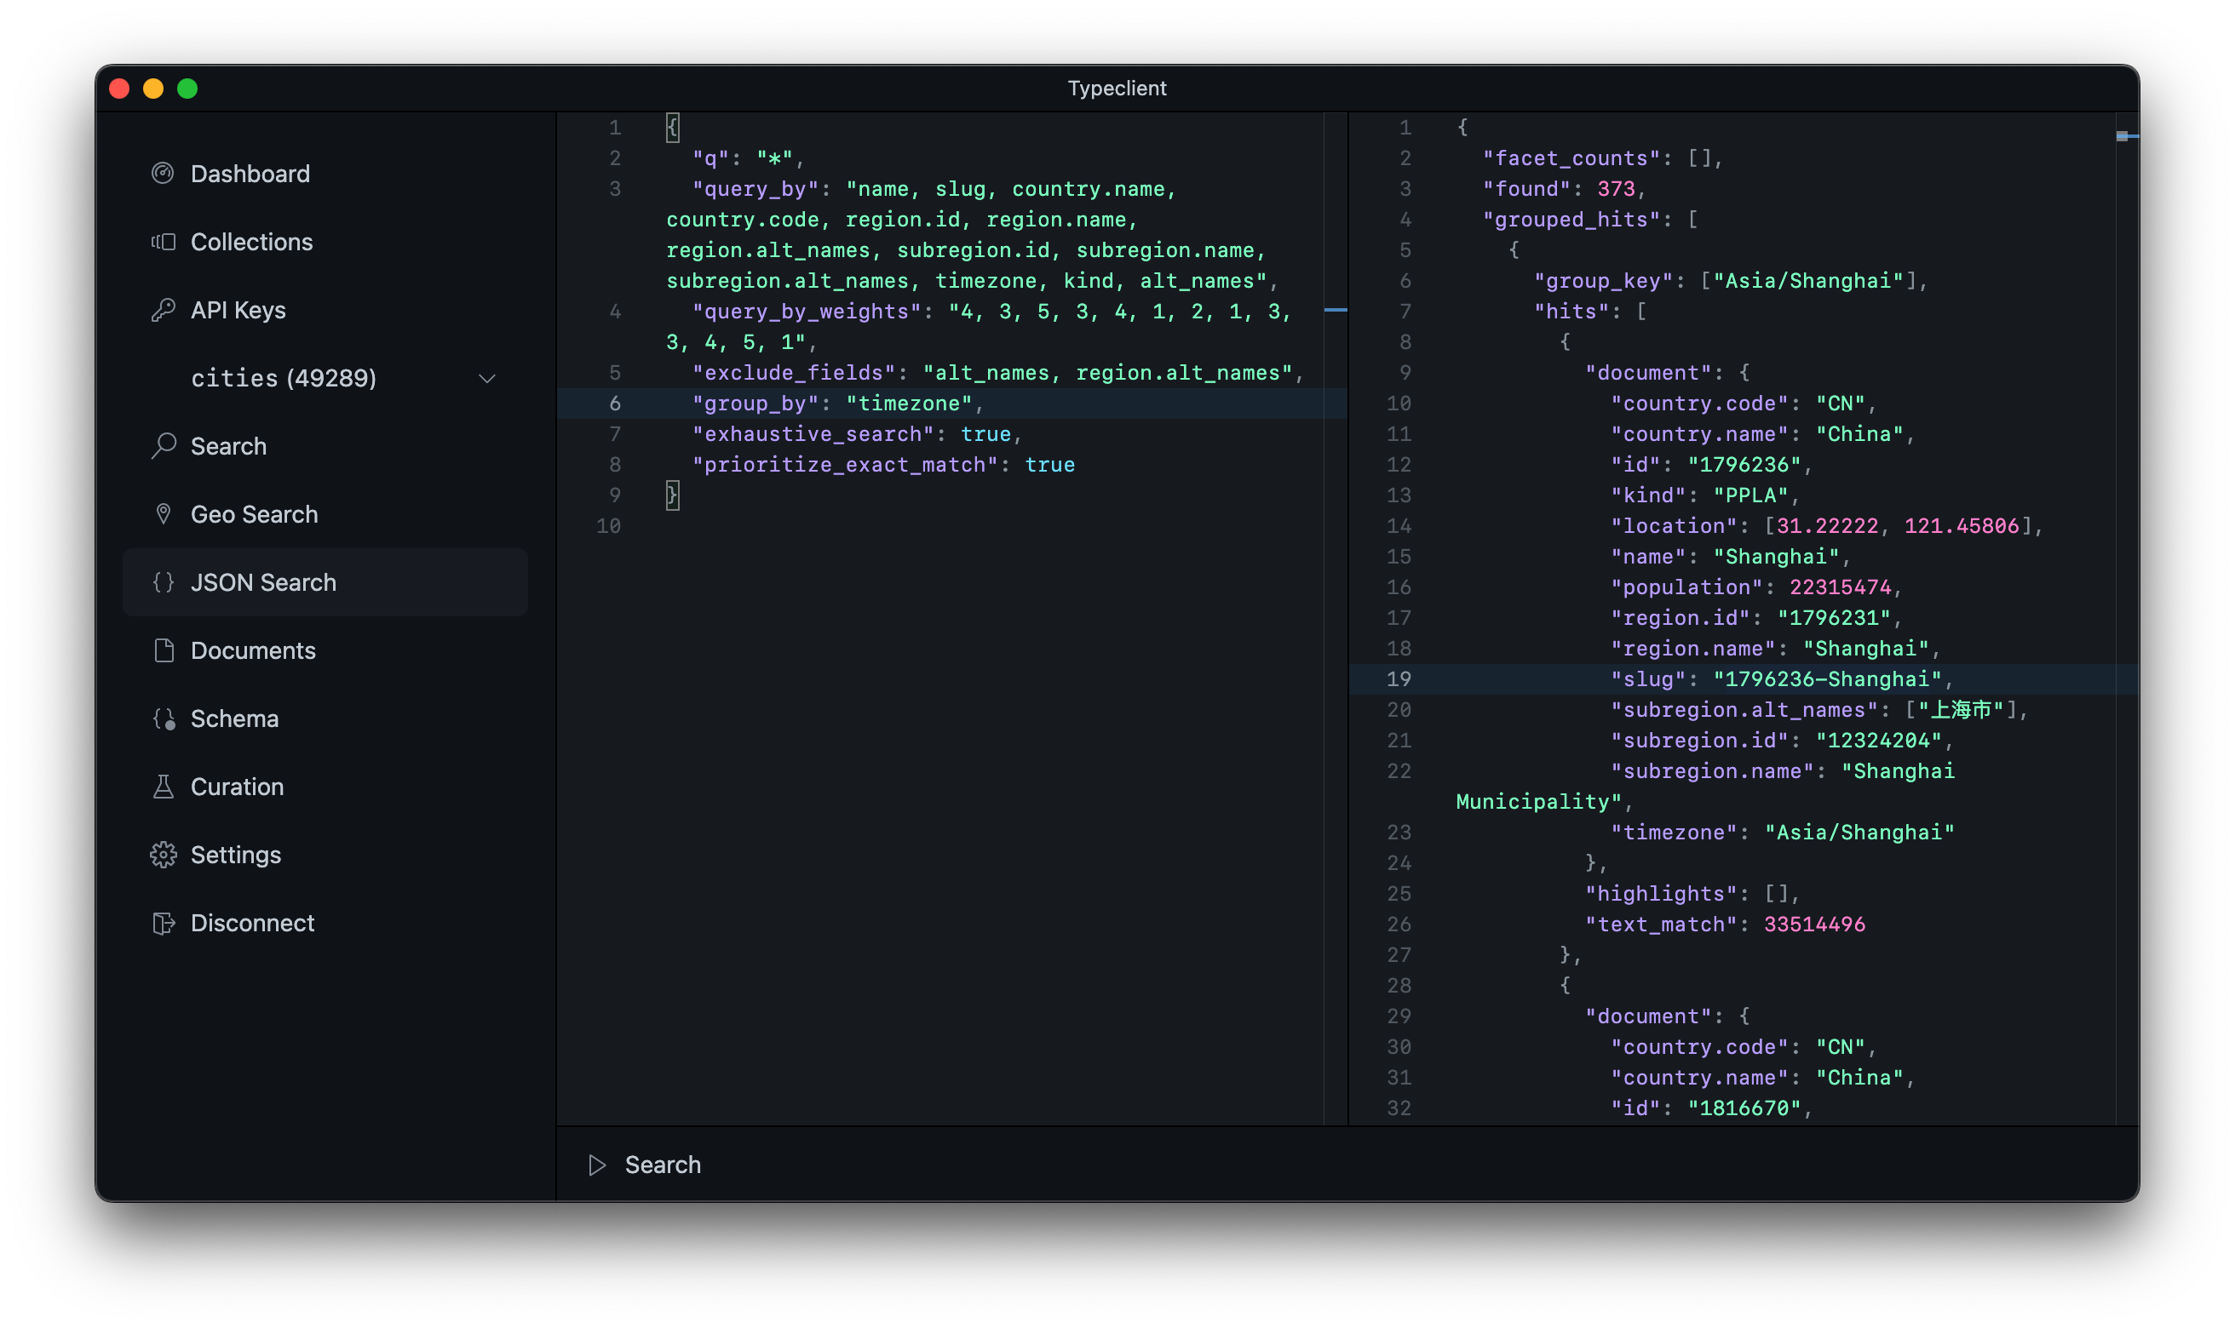The image size is (2235, 1328).
Task: Click the play triangle icon beside Search
Action: [597, 1165]
